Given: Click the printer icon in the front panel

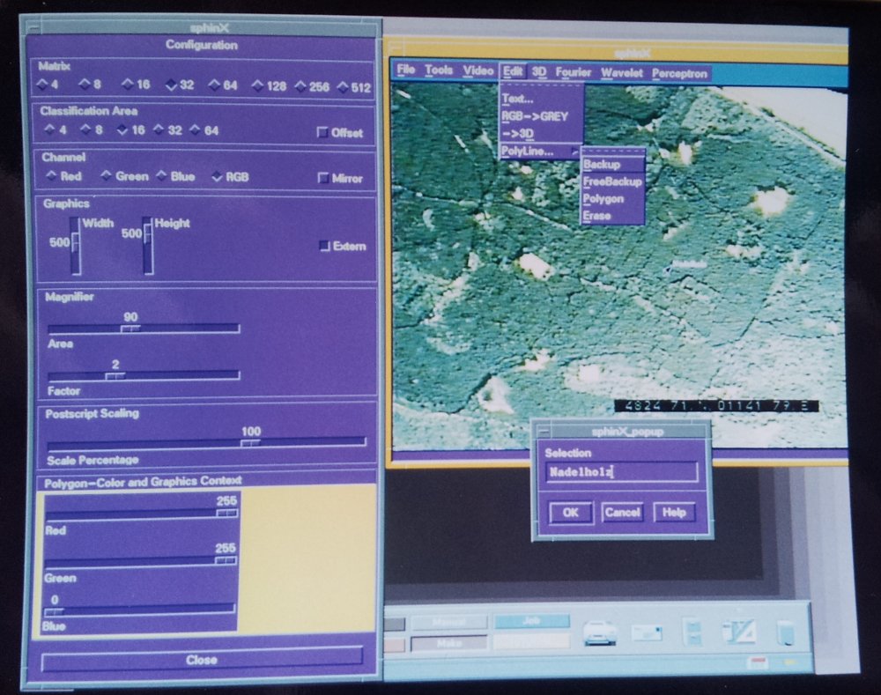Looking at the screenshot, I should click(600, 632).
